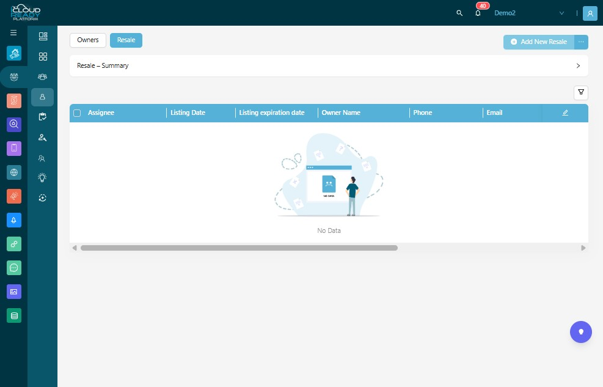
Task: Open the blue bell notifications module
Action: click(x=14, y=220)
